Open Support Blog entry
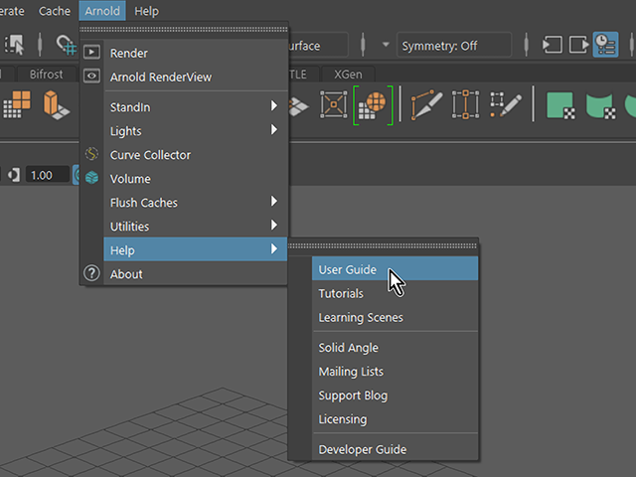Image resolution: width=636 pixels, height=477 pixels. coord(396,396)
